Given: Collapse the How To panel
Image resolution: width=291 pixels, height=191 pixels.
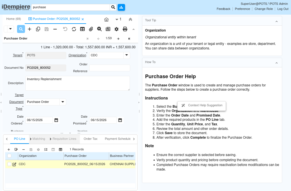Looking at the screenshot, I should point(277,63).
